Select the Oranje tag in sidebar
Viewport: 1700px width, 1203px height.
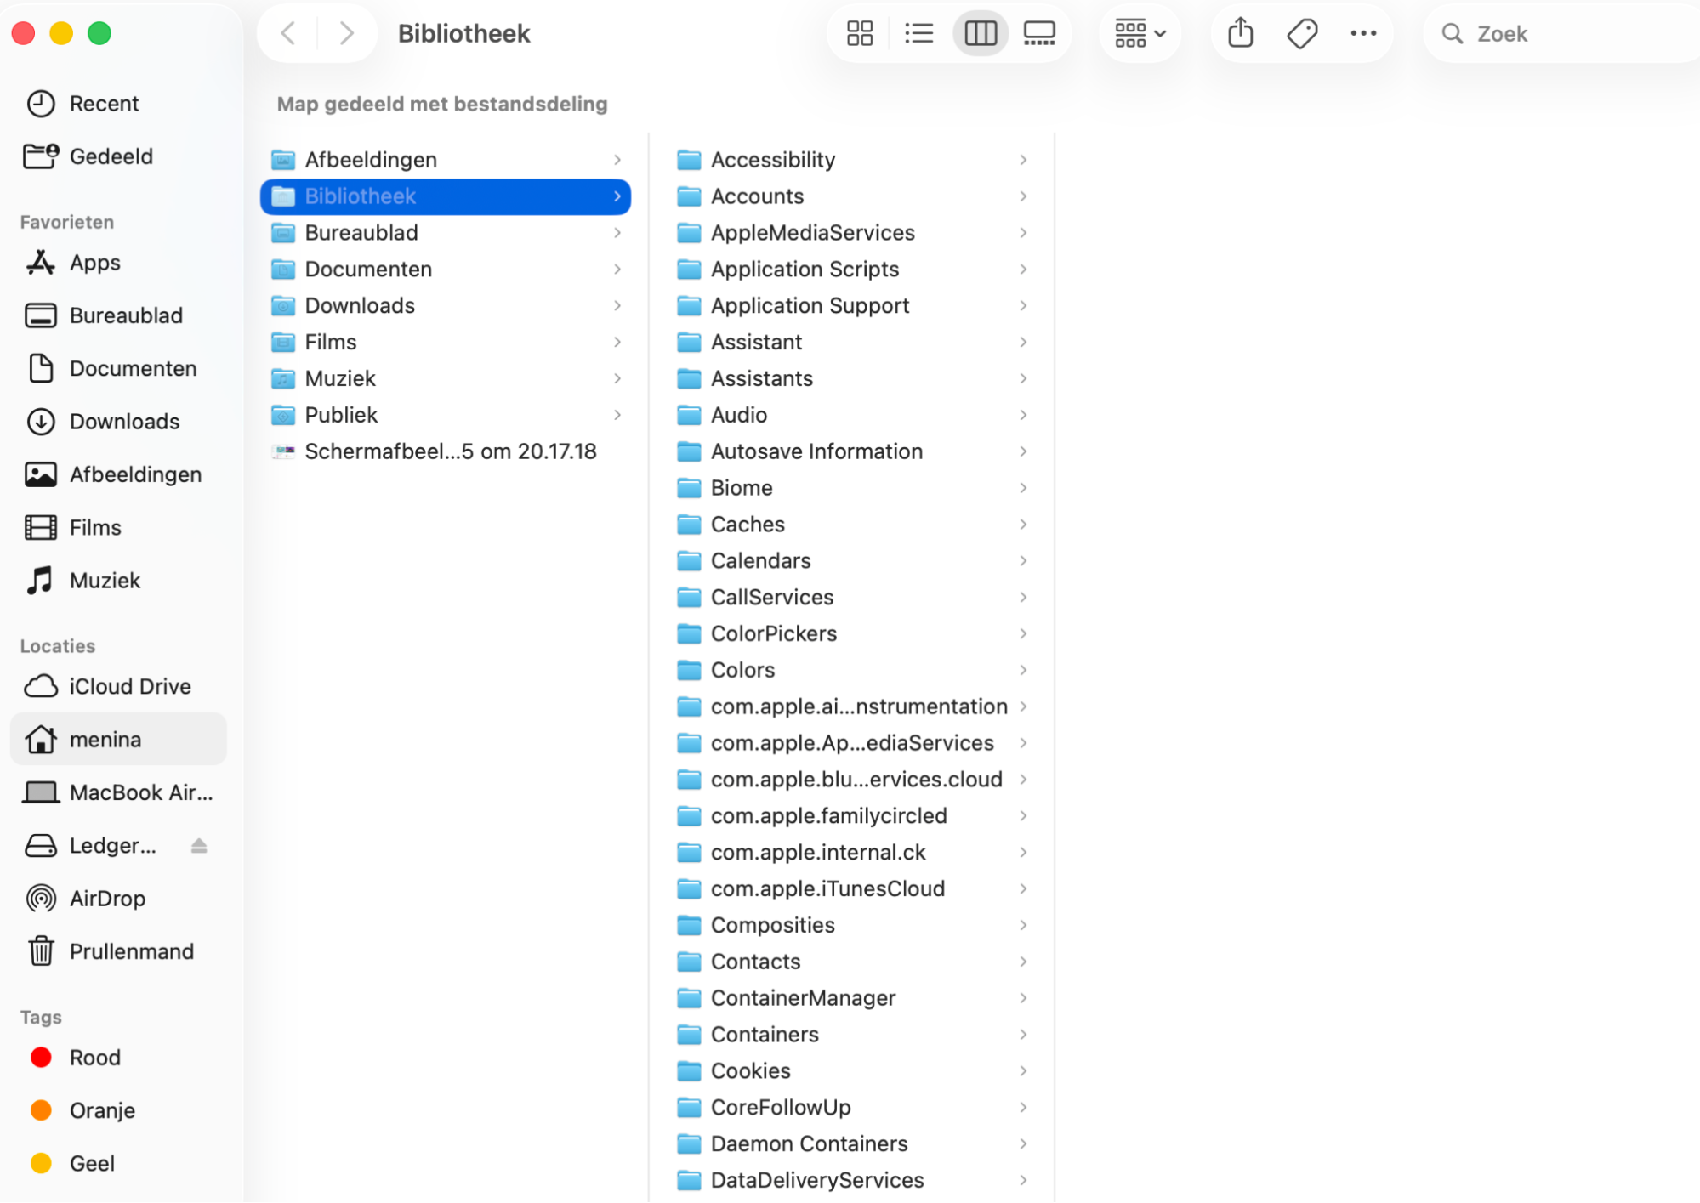[x=102, y=1110]
